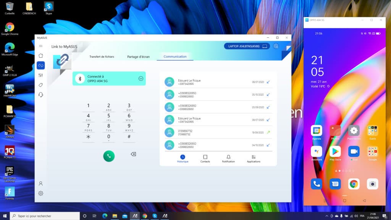This screenshot has width=391, height=220.
Task: Show hidden system tray icons chevron
Action: (327, 216)
